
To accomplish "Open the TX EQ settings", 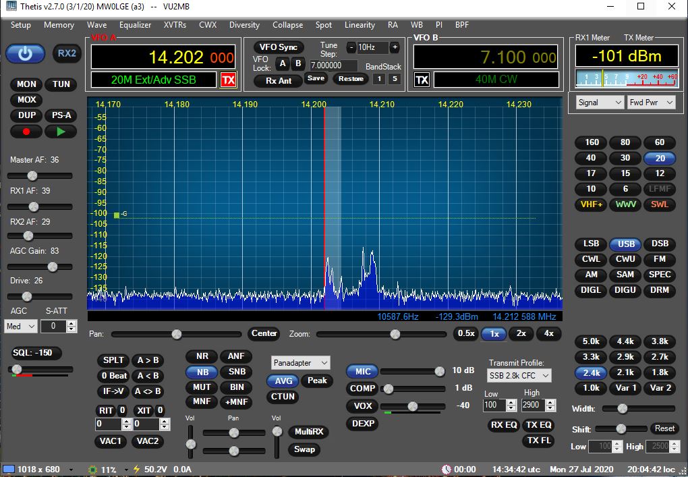I will [x=538, y=425].
